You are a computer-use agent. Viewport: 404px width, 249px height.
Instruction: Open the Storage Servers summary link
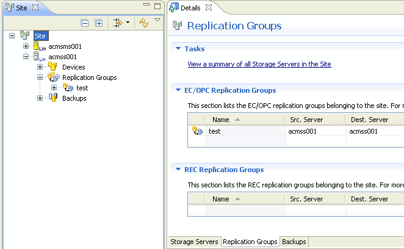coord(259,64)
